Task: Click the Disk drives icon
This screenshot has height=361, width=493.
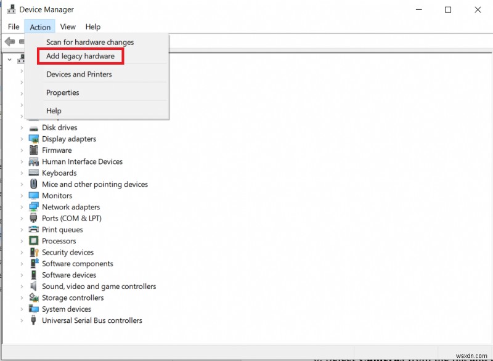Action: [x=33, y=128]
